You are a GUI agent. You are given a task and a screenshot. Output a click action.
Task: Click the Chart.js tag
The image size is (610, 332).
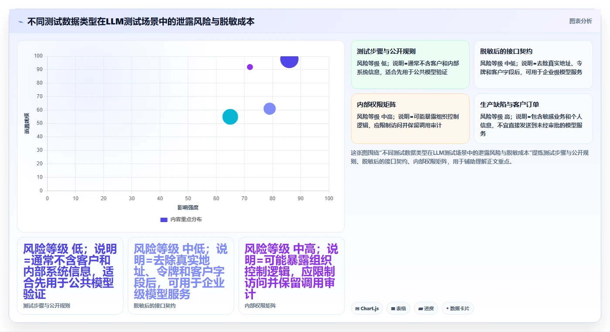tap(367, 308)
